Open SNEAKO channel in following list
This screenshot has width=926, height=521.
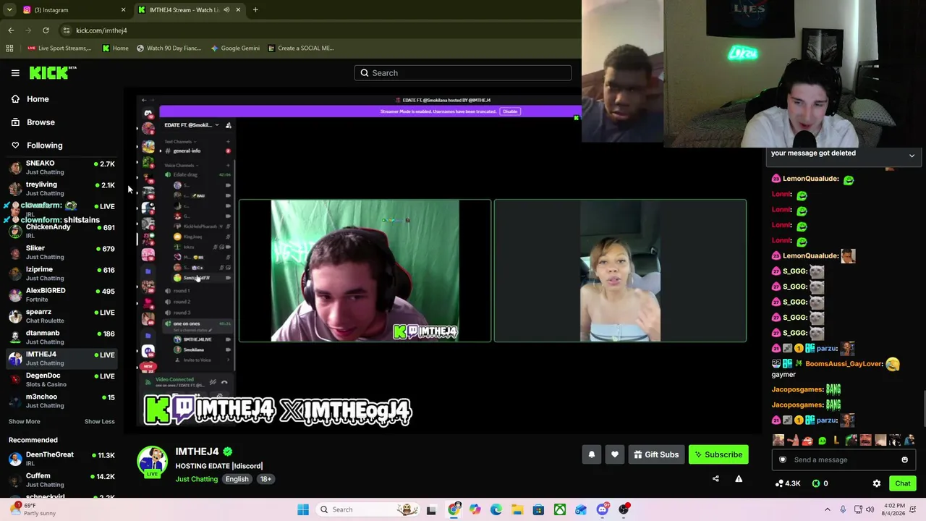point(61,167)
